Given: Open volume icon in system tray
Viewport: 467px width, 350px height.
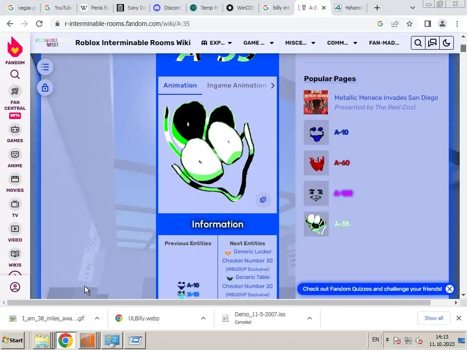Looking at the screenshot, I should (x=419, y=340).
